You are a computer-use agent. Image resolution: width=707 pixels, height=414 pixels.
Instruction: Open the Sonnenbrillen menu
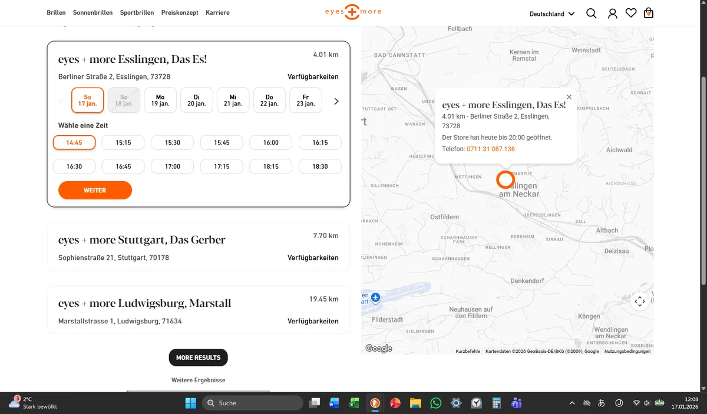(x=92, y=12)
